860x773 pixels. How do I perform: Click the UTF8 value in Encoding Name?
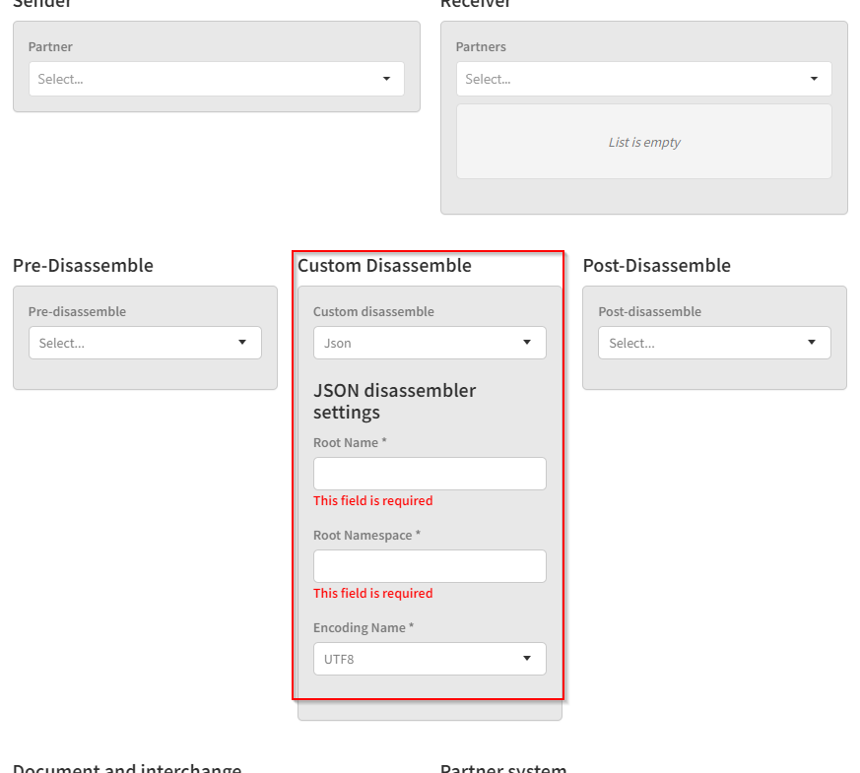click(x=339, y=660)
